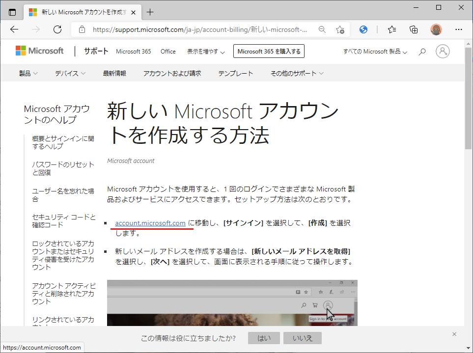Add page to favorites star icon
The height and width of the screenshot is (353, 473).
pyautogui.click(x=340, y=29)
